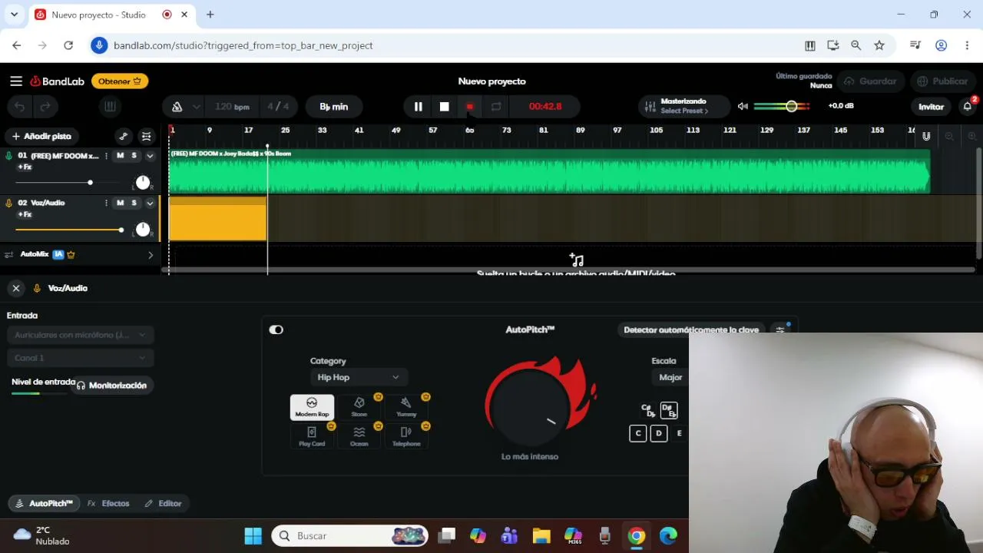
Task: Open the Hip Hop category dropdown
Action: 358,377
